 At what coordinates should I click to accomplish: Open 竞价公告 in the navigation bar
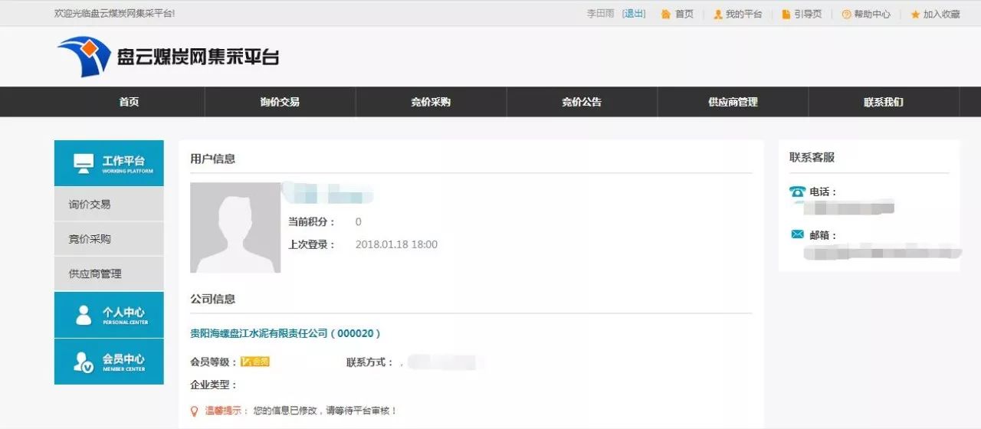click(582, 102)
